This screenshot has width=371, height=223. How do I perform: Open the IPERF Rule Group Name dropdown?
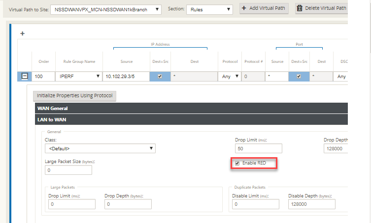click(79, 77)
